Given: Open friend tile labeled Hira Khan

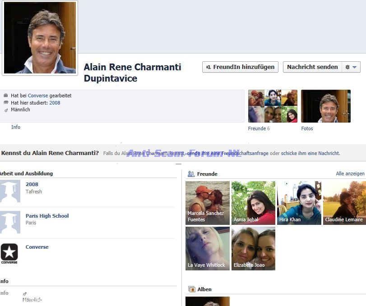Looking at the screenshot, I should 299,203.
